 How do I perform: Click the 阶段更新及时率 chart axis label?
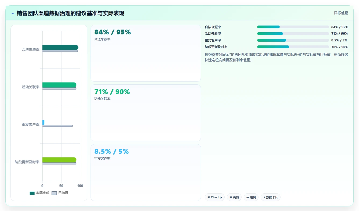pyautogui.click(x=27, y=162)
